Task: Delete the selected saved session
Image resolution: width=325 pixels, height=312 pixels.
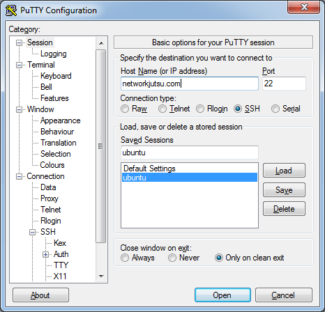Action: pyautogui.click(x=284, y=209)
